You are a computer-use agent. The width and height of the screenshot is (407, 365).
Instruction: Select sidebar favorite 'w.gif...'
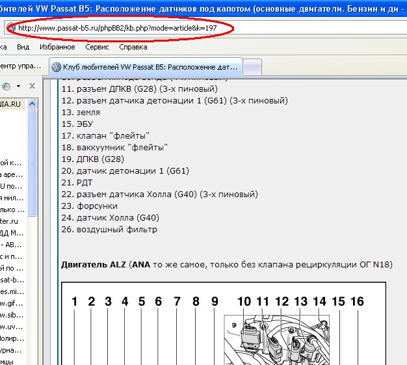tap(12, 303)
